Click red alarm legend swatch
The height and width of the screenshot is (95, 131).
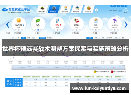point(112,72)
